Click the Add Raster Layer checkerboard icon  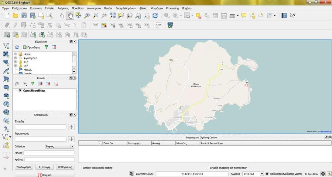(x=6, y=54)
